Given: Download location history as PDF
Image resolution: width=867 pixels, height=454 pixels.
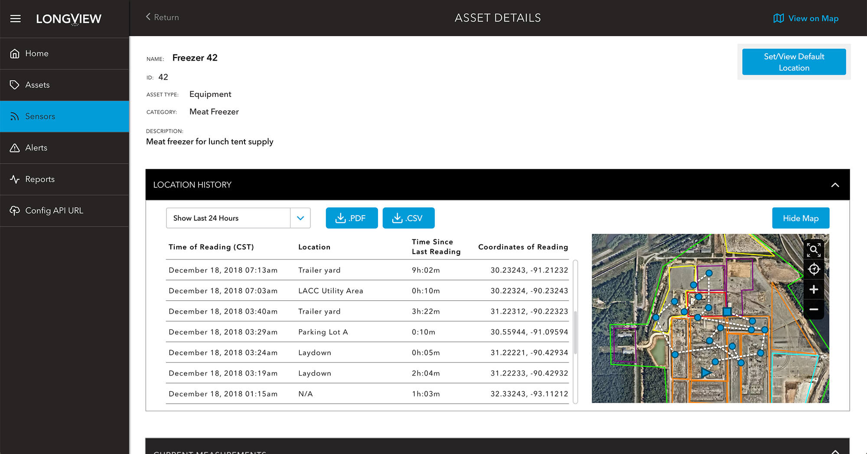Looking at the screenshot, I should point(352,218).
